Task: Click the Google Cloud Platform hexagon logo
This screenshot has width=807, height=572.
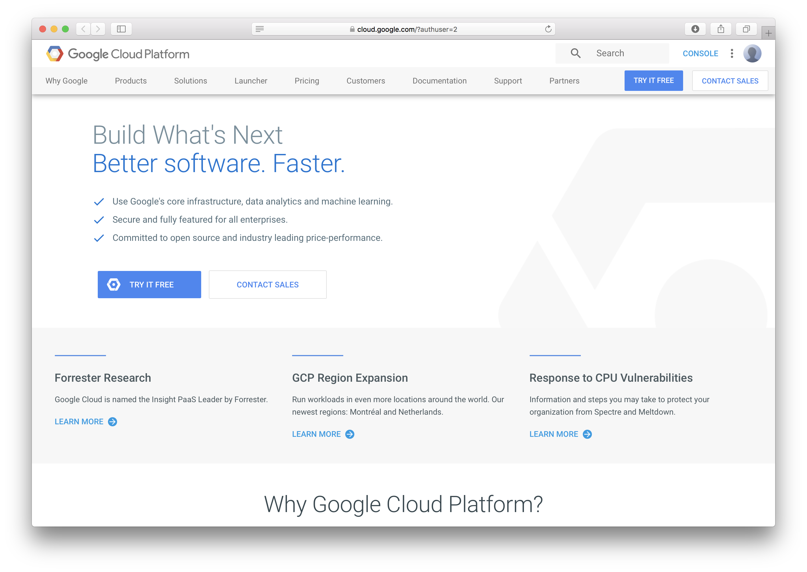Action: (x=55, y=54)
